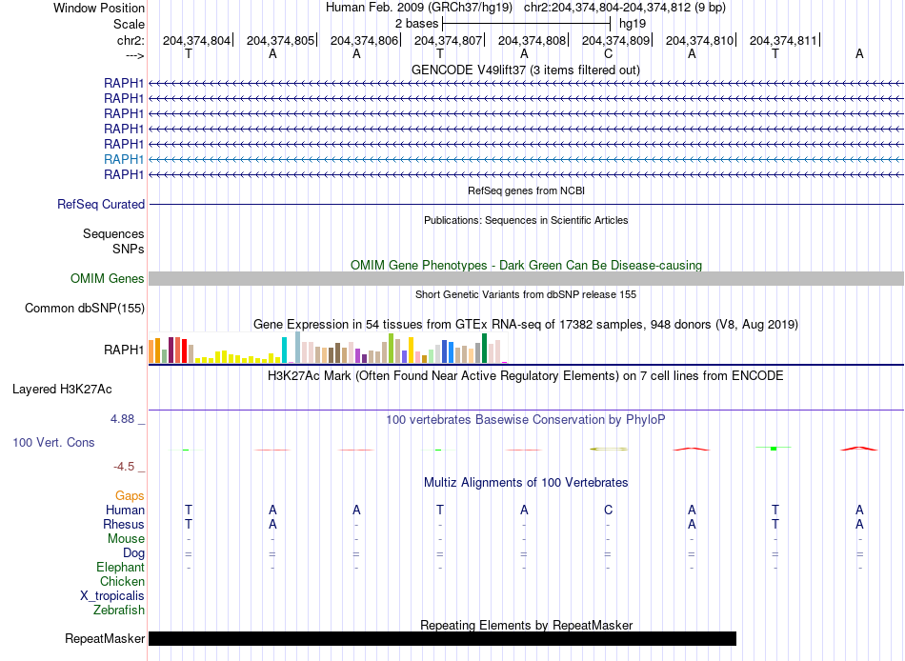This screenshot has height=661, width=905.
Task: Open 'Multiz Alignments of 100 Vertebrates' title
Action: point(526,483)
